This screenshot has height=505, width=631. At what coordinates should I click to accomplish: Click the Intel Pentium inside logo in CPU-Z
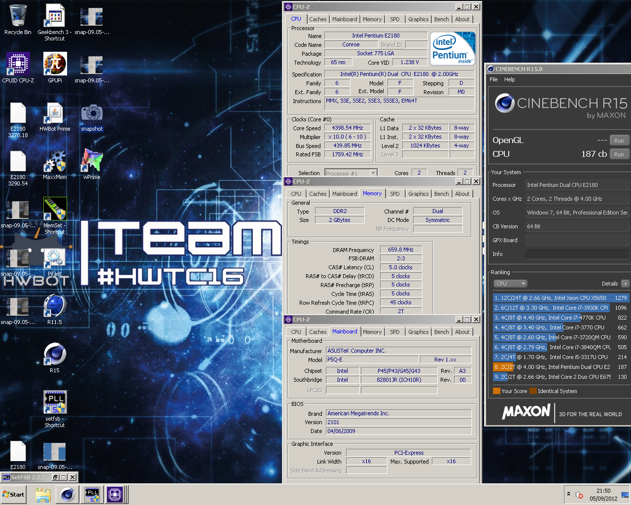coord(453,48)
